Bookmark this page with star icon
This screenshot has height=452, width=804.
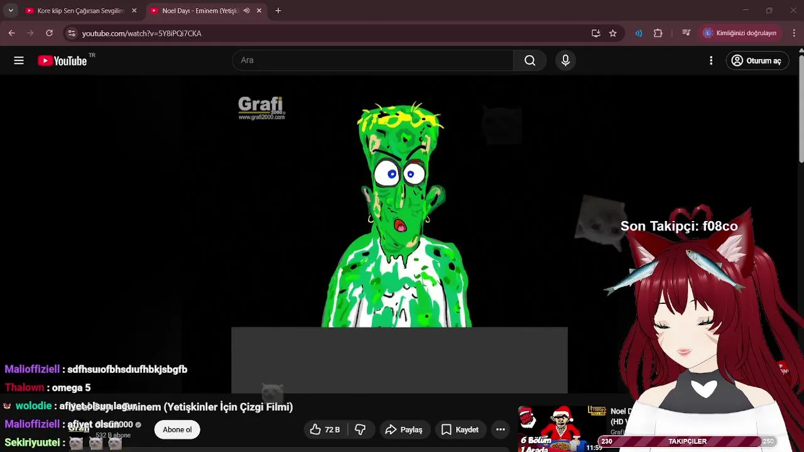point(613,33)
